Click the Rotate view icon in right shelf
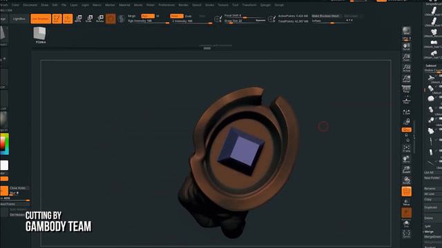Viewport: 442px width, 248px height. point(407,180)
